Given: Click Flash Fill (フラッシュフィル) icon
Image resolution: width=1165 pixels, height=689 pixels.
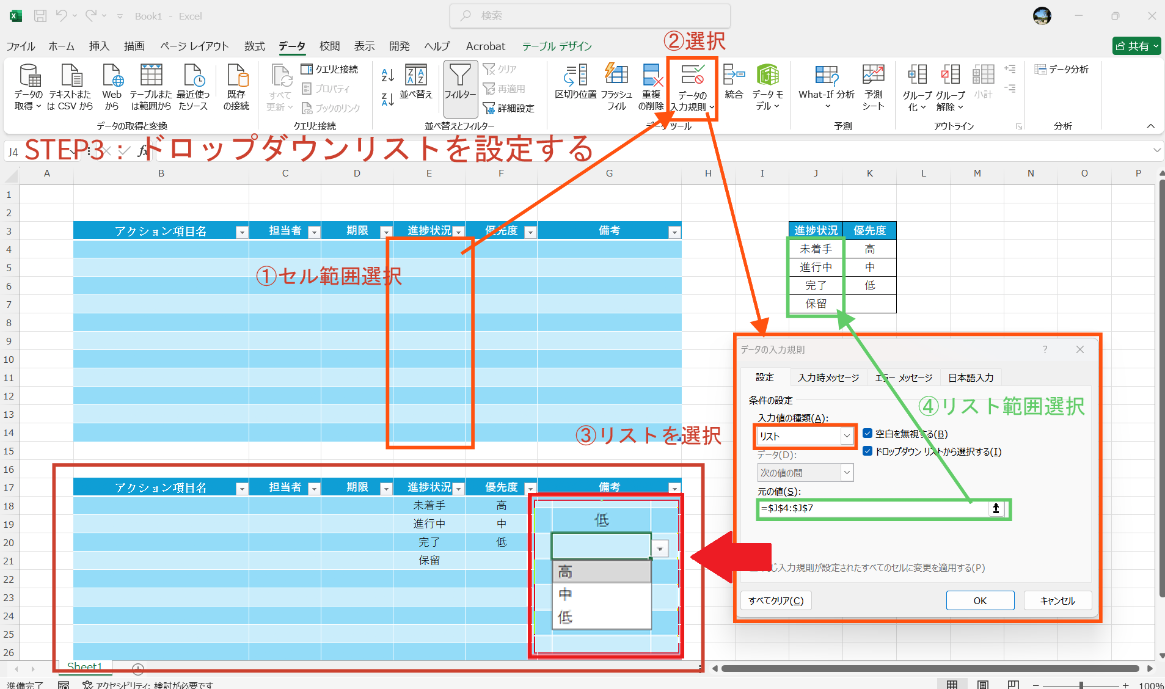Looking at the screenshot, I should coord(616,87).
